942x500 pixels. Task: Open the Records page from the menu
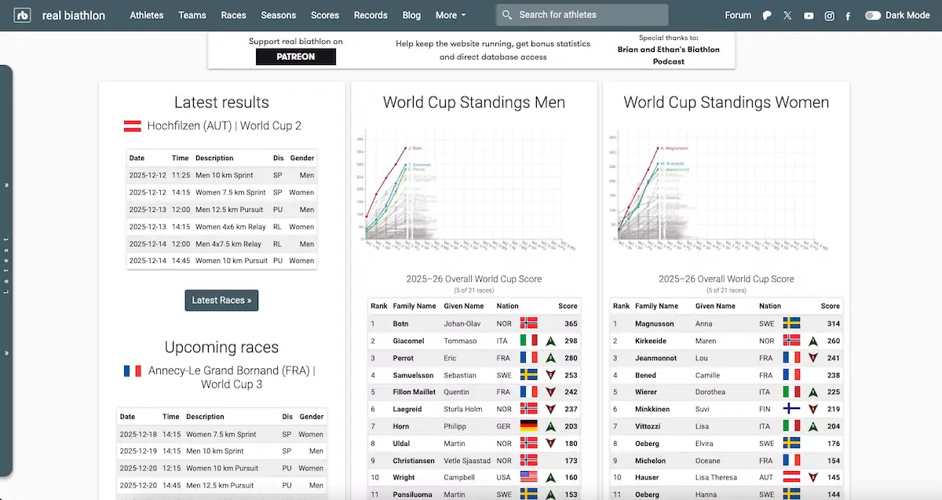point(371,15)
